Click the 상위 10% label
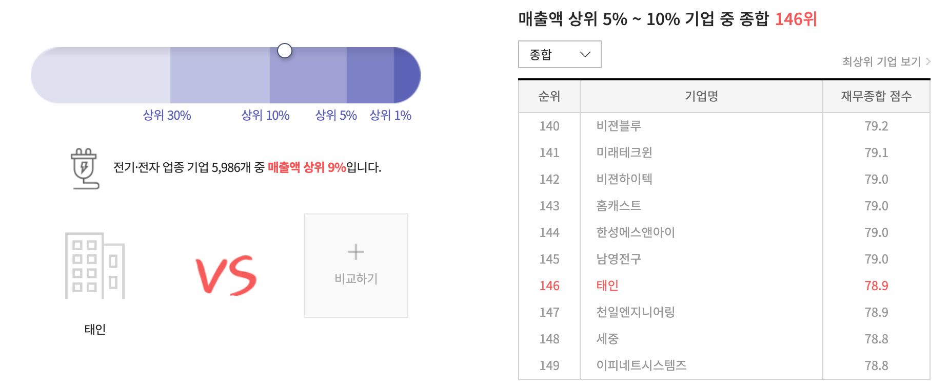The width and height of the screenshot is (949, 391). [x=265, y=115]
